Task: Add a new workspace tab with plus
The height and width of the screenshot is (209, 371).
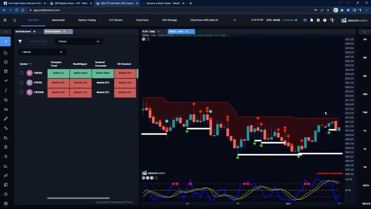Action: point(235,20)
